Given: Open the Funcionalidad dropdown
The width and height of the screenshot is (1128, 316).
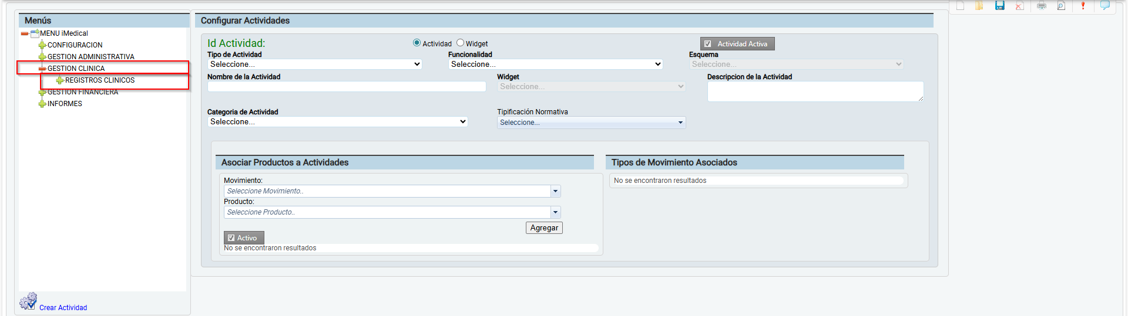Looking at the screenshot, I should (x=555, y=64).
